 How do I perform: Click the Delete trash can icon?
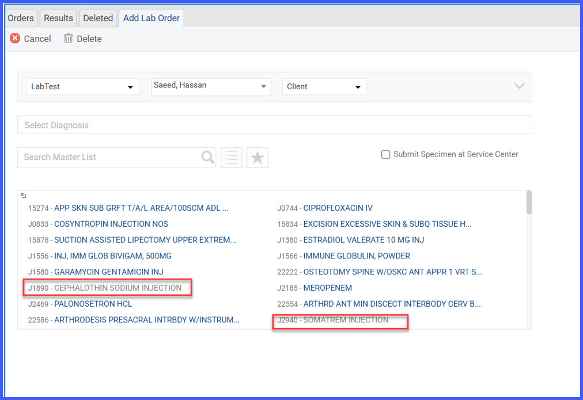pyautogui.click(x=68, y=38)
